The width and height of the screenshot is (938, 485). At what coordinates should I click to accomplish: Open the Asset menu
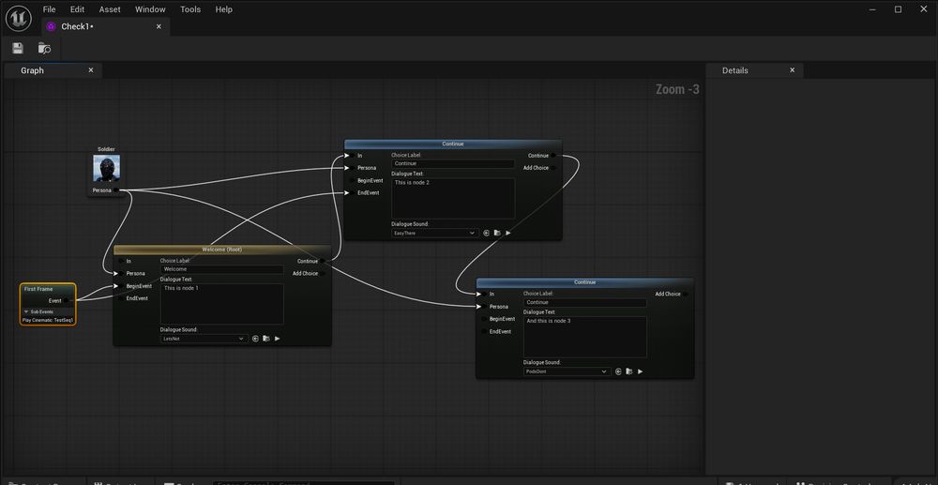[110, 9]
